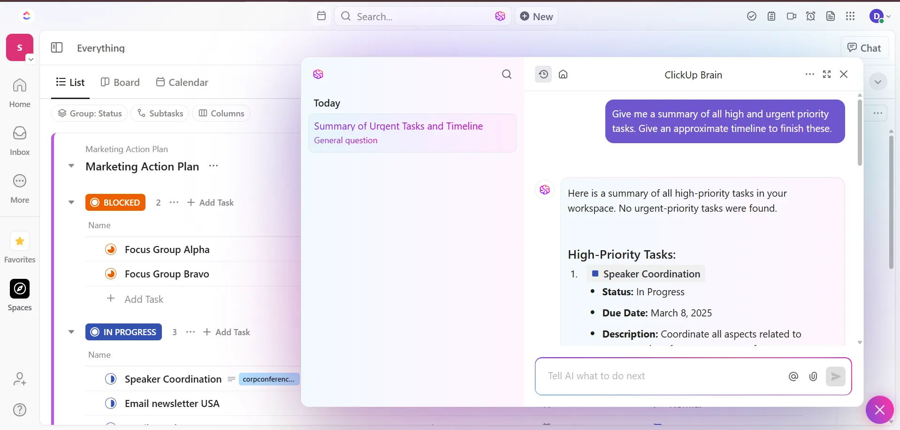This screenshot has height=430, width=900.
Task: Toggle Focus Group Alpha status circle
Action: [x=111, y=249]
